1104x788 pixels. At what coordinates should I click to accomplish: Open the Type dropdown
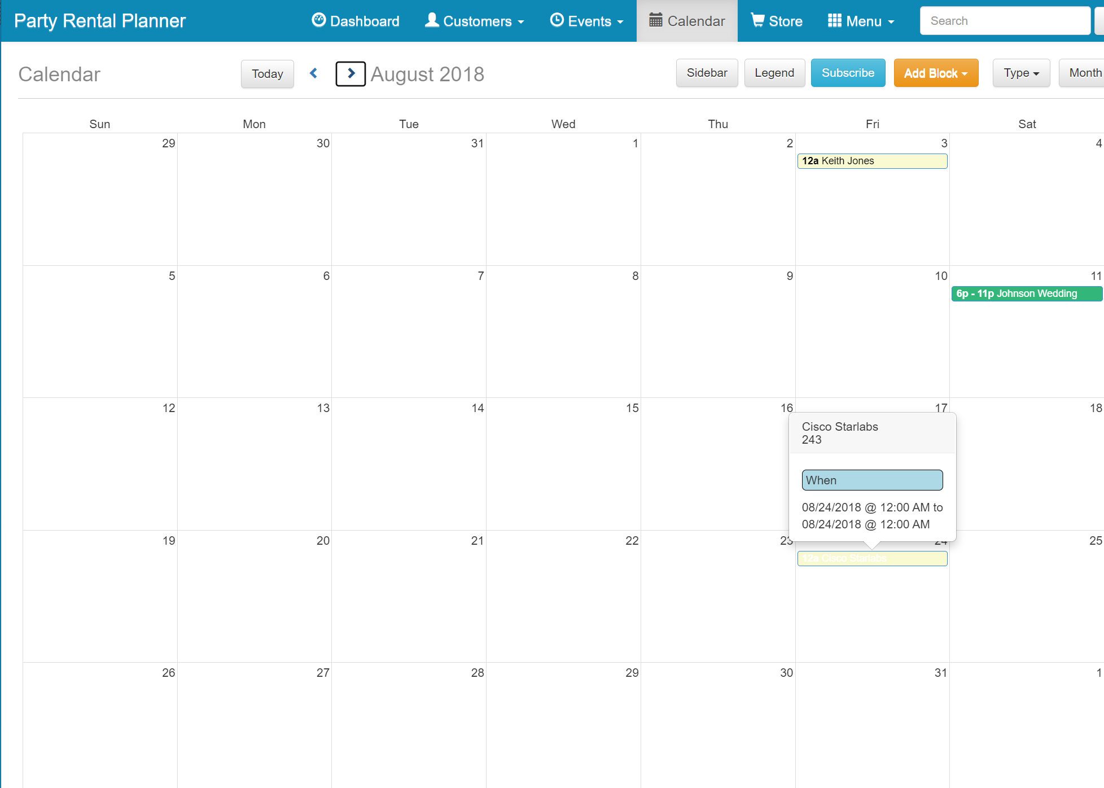tap(1021, 73)
